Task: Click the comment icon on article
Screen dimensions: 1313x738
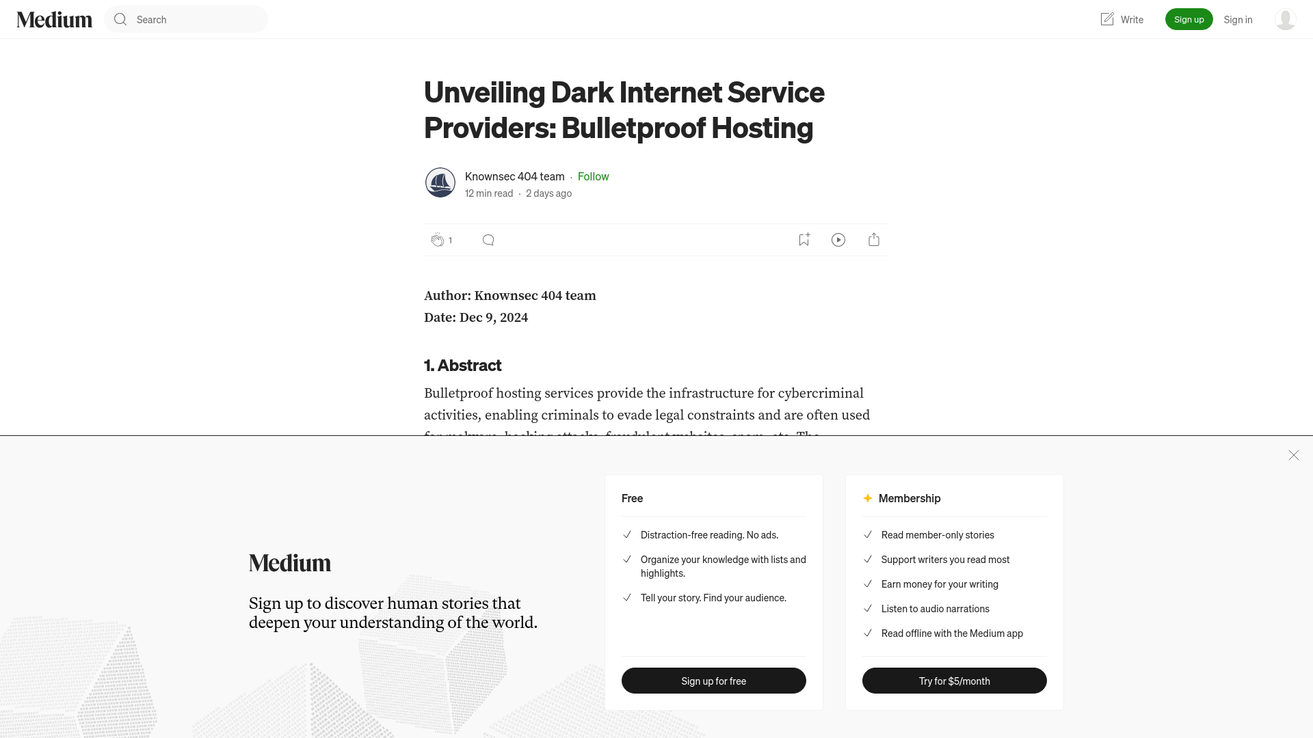Action: pos(487,238)
